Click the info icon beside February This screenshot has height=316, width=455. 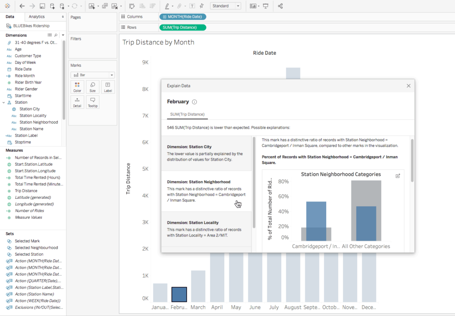194,102
